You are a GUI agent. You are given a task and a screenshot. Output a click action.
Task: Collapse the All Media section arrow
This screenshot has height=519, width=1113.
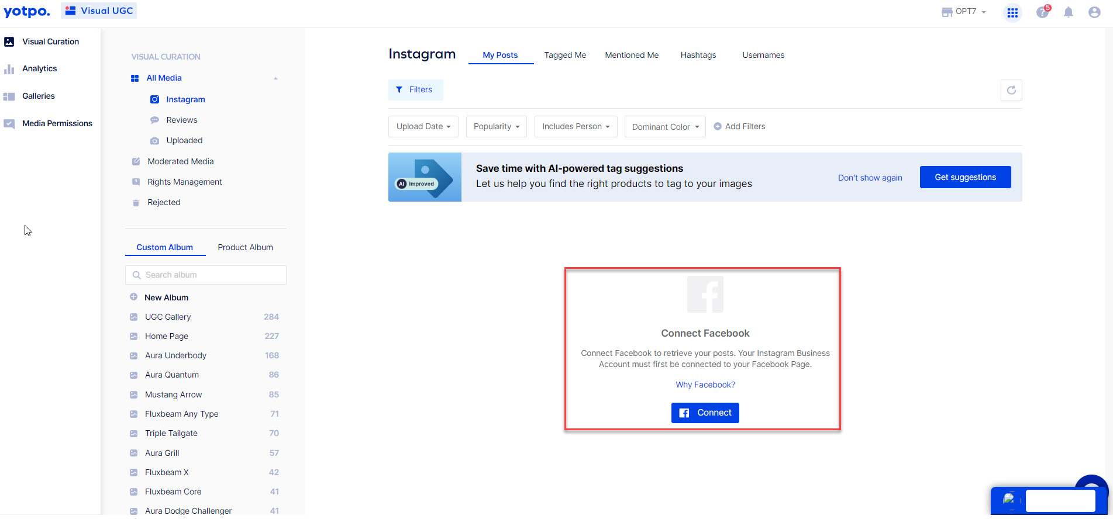(x=275, y=78)
